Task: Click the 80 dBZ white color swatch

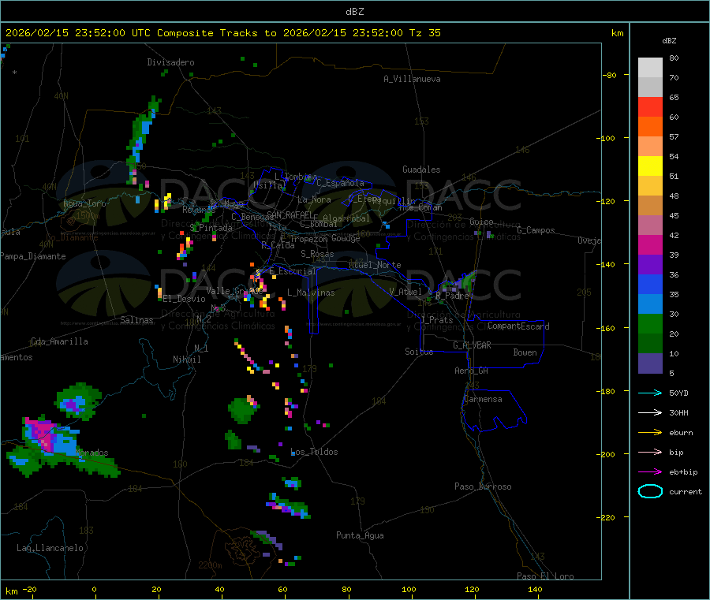Action: pos(650,68)
